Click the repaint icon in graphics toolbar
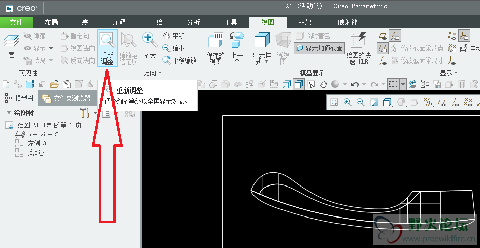This screenshot has height=248, width=480. click(x=374, y=102)
